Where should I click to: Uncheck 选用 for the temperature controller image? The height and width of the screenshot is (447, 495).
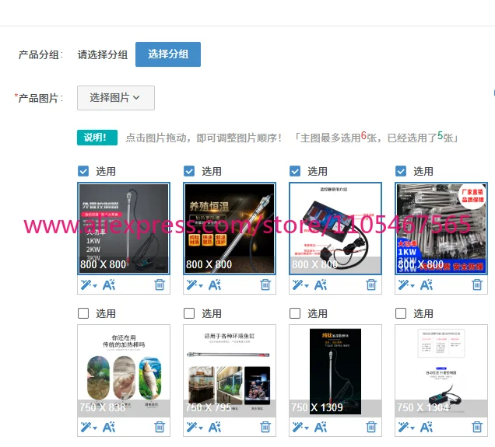[x=295, y=171]
